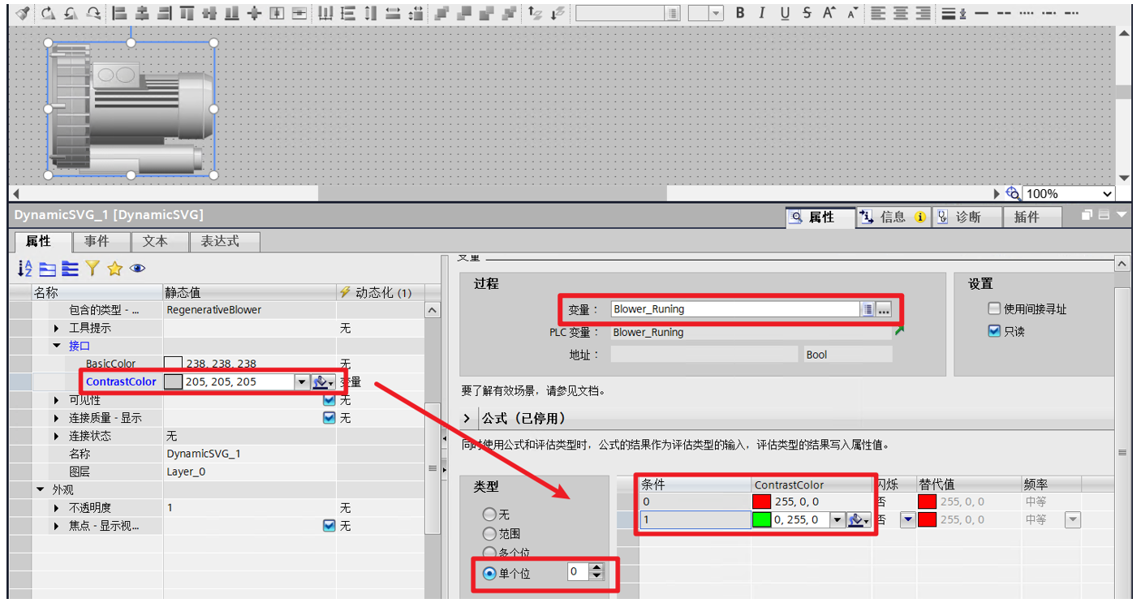Viewport: 1141px width, 603px height.
Task: Click the yellow filter funnel icon
Action: (x=93, y=269)
